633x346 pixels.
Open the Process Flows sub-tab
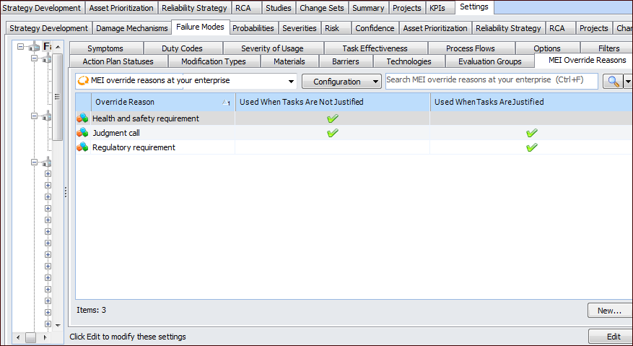471,48
